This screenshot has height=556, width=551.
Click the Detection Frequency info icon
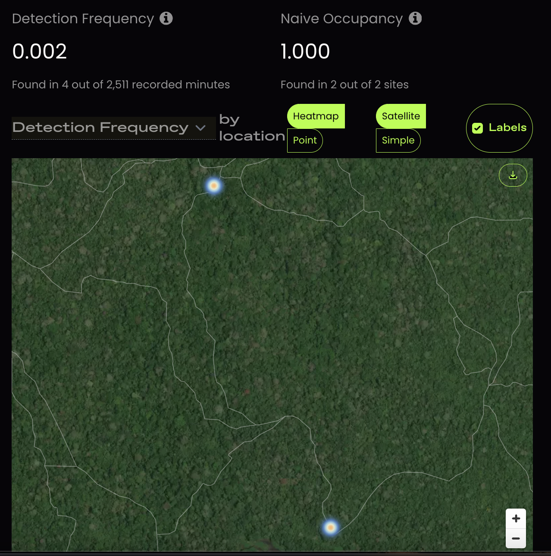click(166, 18)
